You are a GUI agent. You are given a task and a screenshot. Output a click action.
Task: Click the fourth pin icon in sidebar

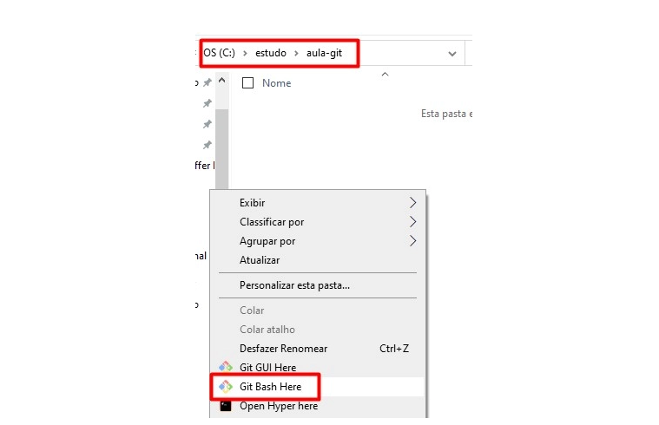pos(208,146)
